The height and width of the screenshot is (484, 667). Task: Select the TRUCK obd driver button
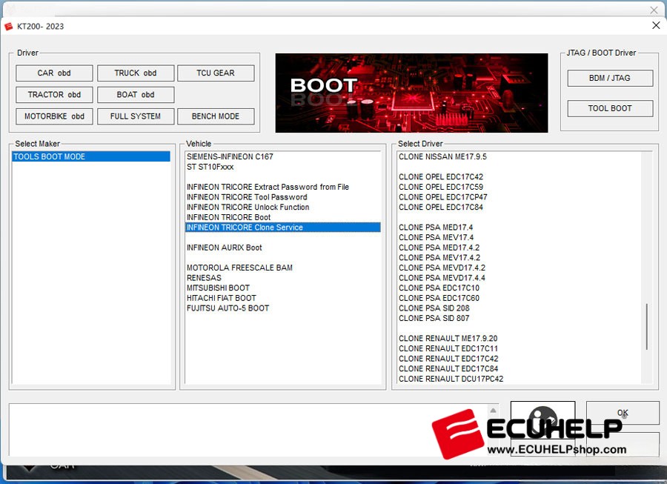tap(136, 73)
